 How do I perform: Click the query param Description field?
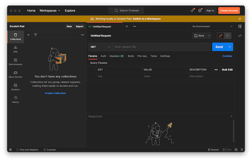[211, 76]
